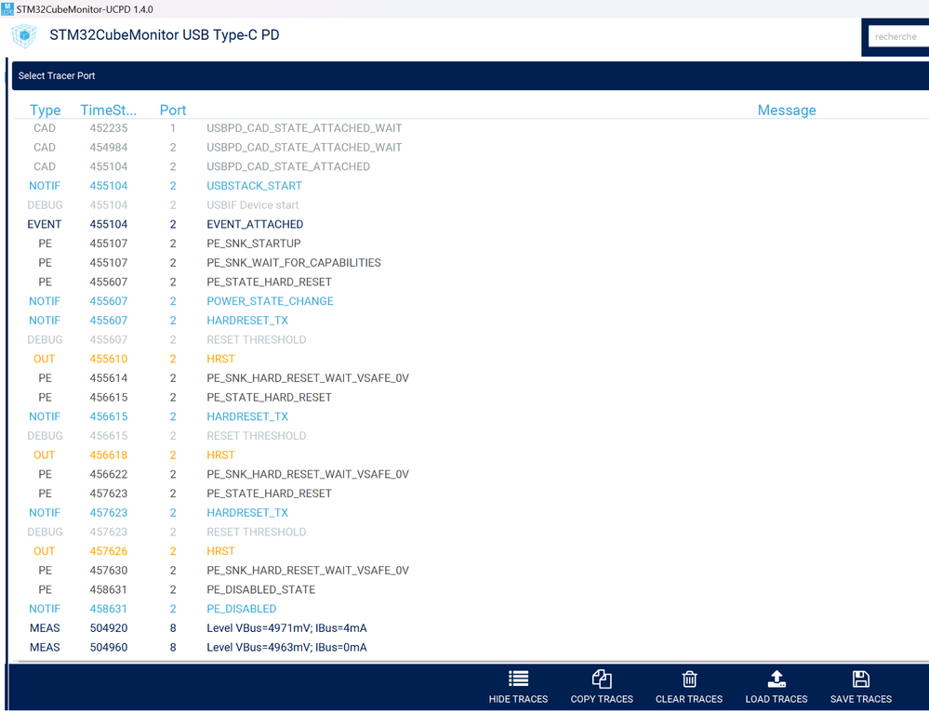929x711 pixels.
Task: Select the PE_SNK_WAIT_FOR_CAPABILITIES message
Action: tap(294, 263)
